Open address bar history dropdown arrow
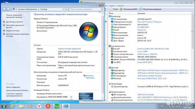This screenshot has width=195, height=109. click(x=63, y=9)
